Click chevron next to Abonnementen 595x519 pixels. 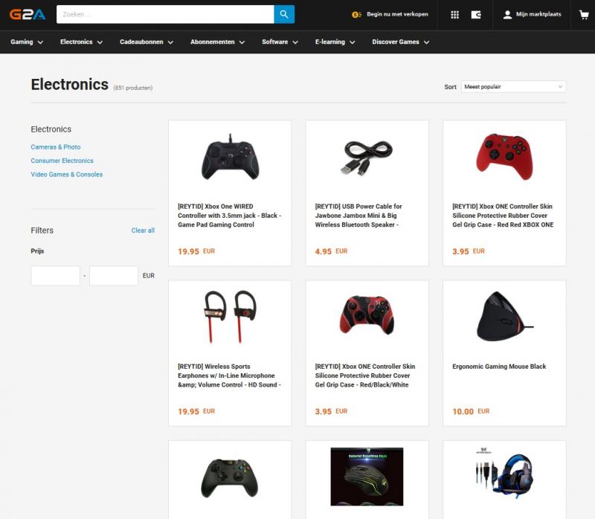coord(242,42)
